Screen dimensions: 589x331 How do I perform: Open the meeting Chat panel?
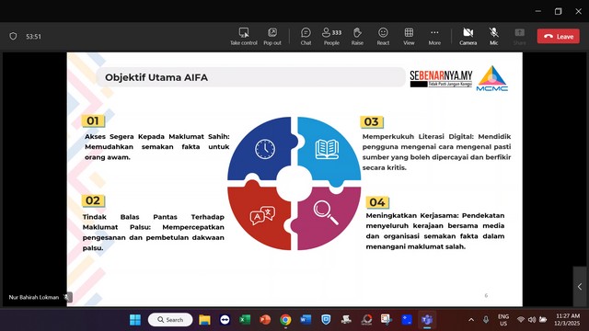click(306, 37)
